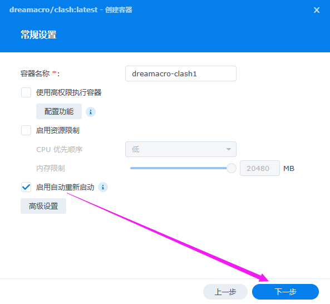
Task: Click the 启用资源限制 label text
Action: click(x=58, y=130)
